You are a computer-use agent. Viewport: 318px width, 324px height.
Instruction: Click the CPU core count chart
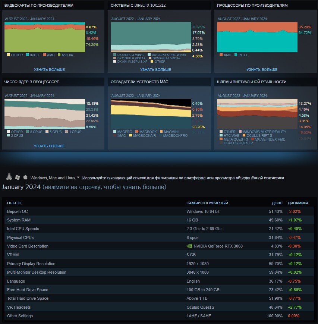(x=45, y=114)
